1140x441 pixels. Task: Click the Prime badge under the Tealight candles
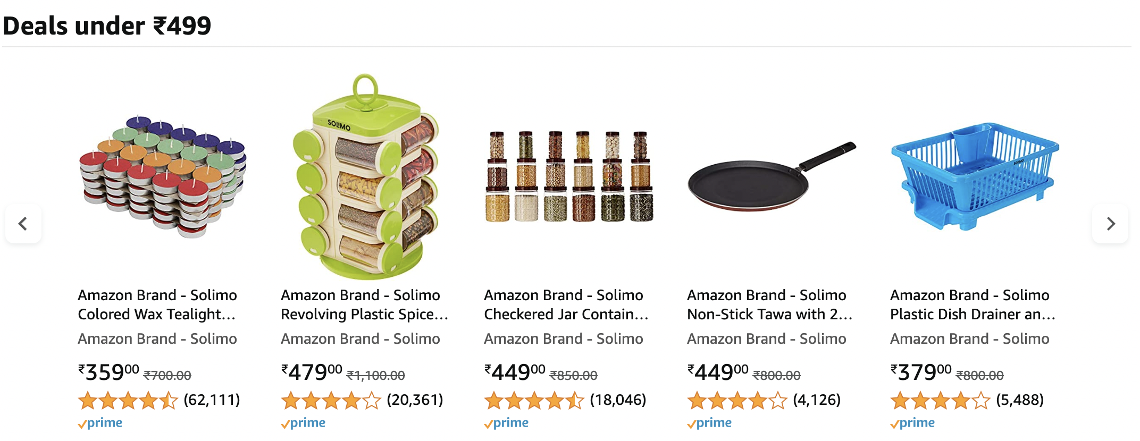coord(100,423)
